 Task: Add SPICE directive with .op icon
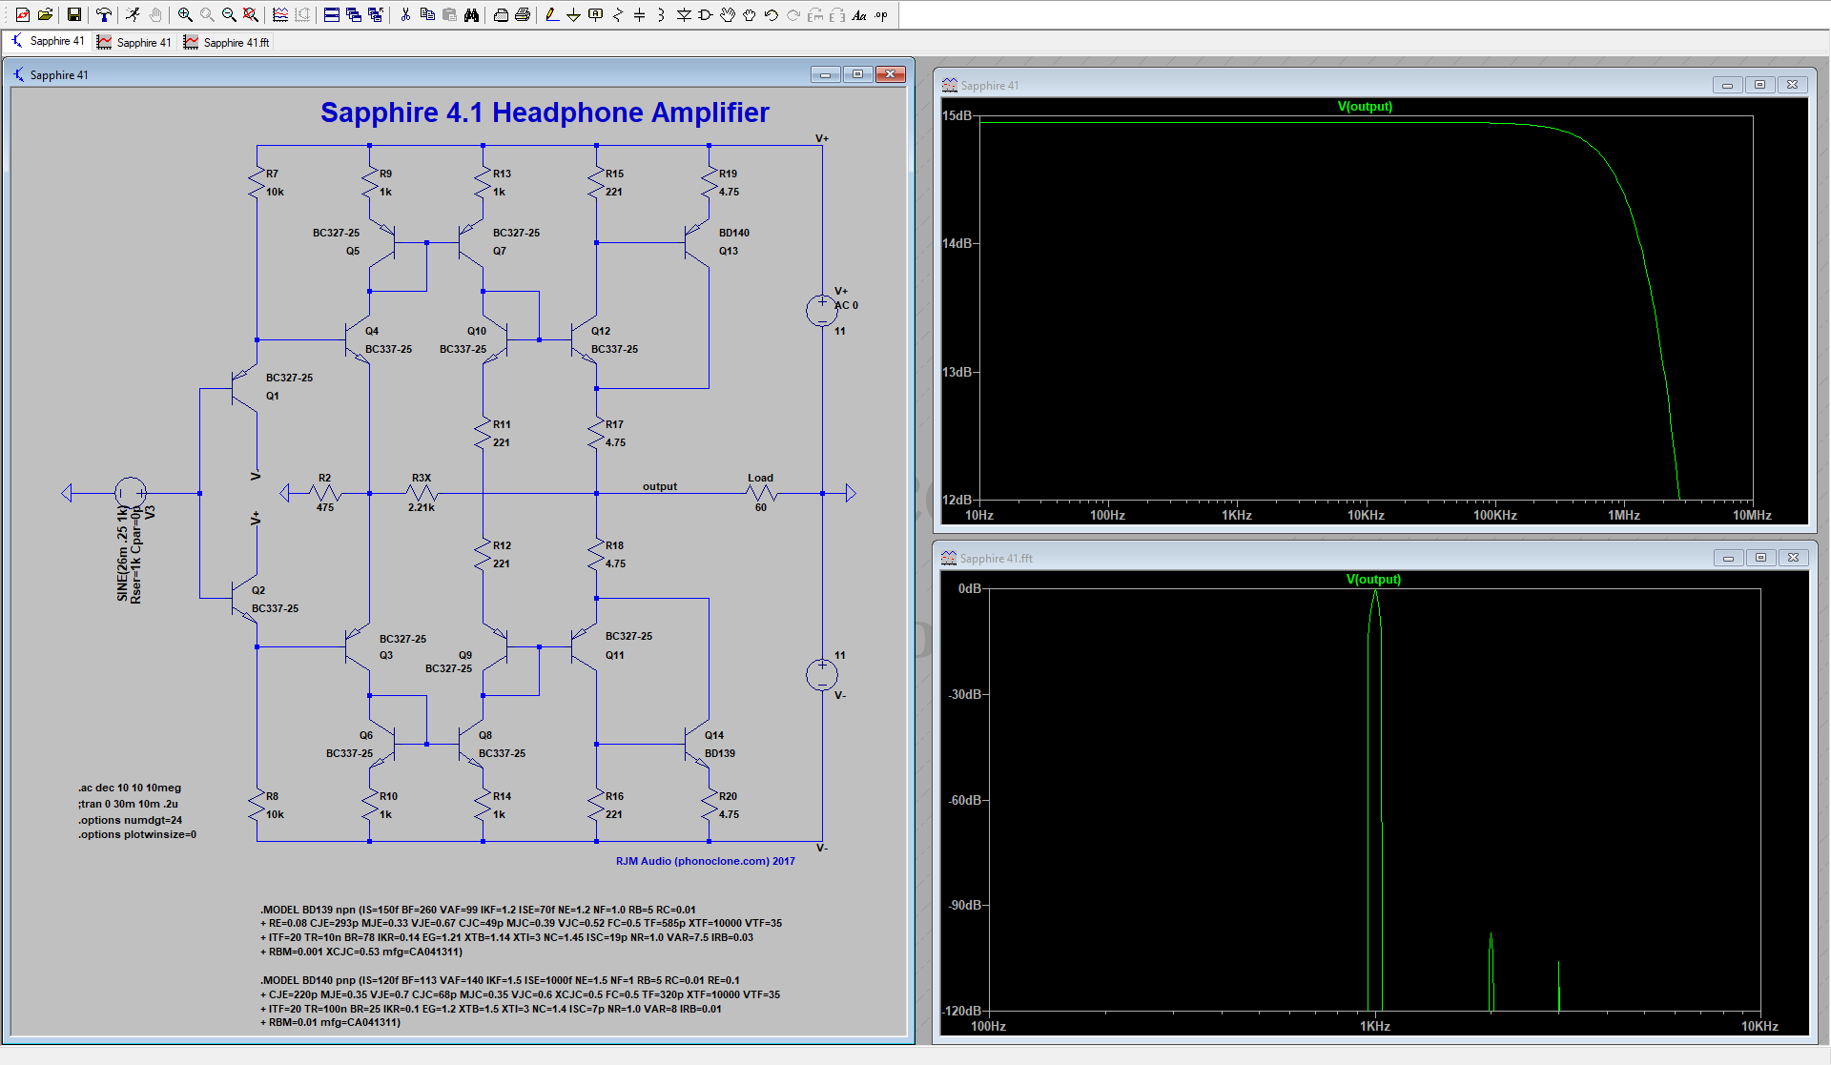coord(881,14)
